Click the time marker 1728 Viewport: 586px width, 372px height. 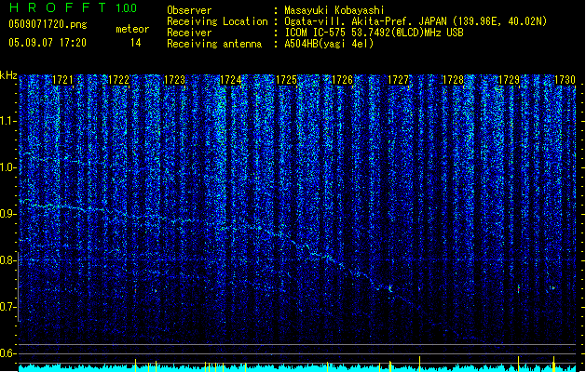click(453, 80)
